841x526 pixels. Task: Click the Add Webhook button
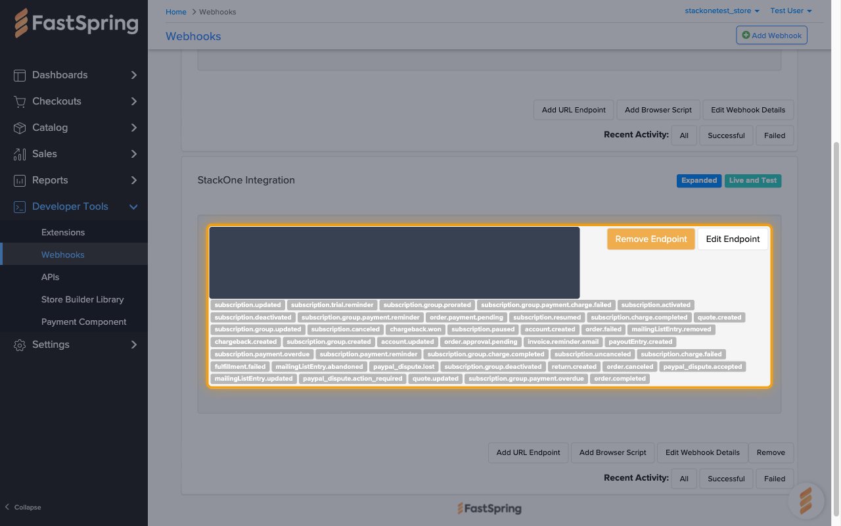click(x=771, y=36)
